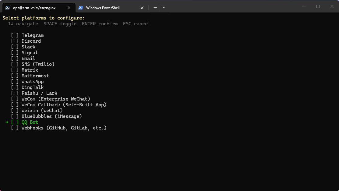Open a new tab with plus button
This screenshot has height=191, width=339.
click(155, 8)
